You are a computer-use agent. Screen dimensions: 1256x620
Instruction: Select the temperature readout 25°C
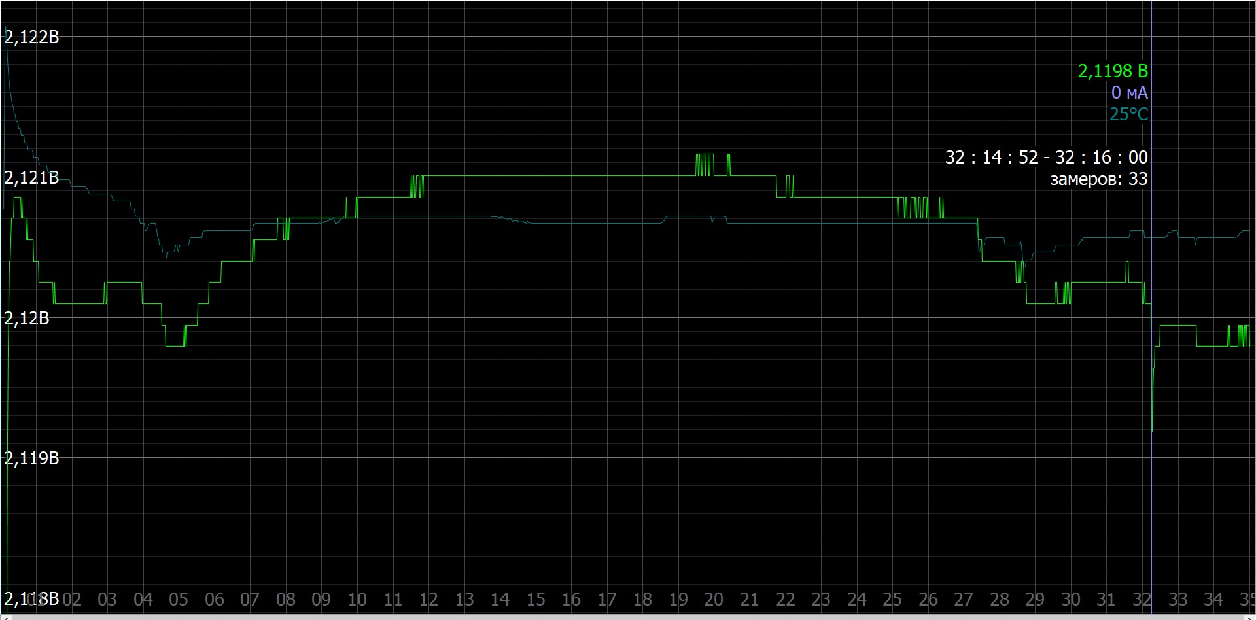(x=1128, y=114)
